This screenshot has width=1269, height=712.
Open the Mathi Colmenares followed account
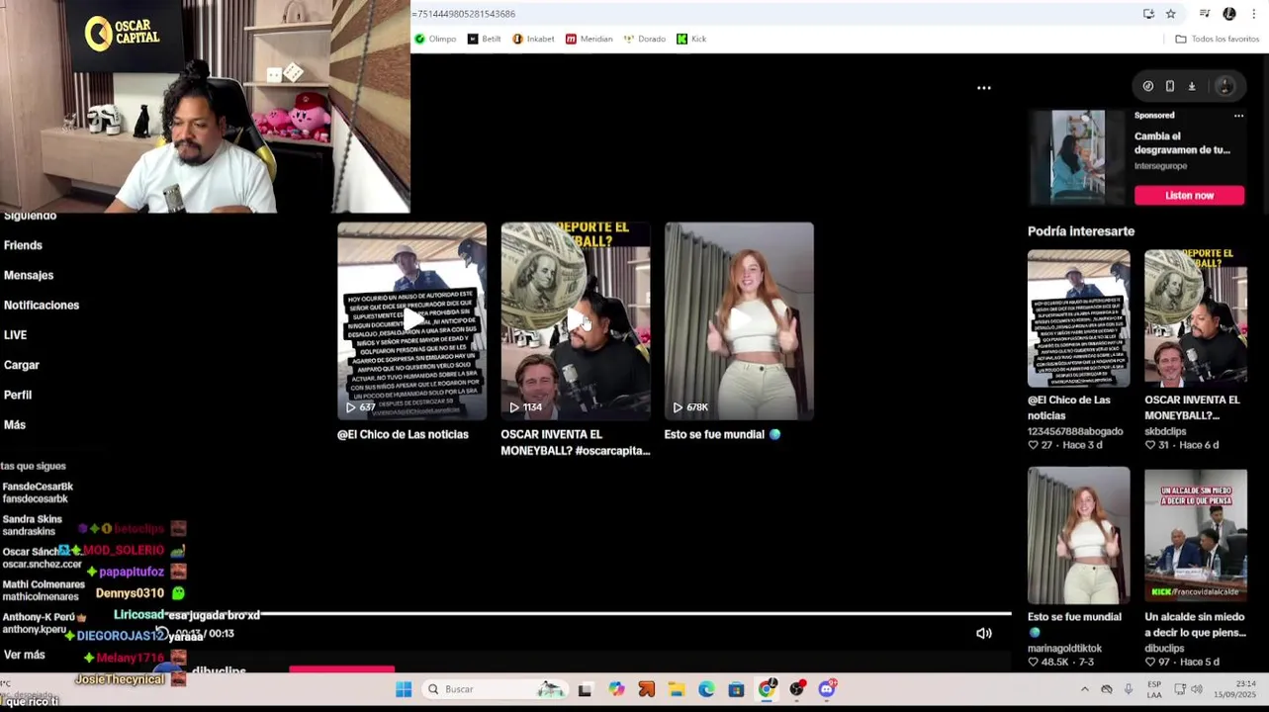click(x=44, y=590)
